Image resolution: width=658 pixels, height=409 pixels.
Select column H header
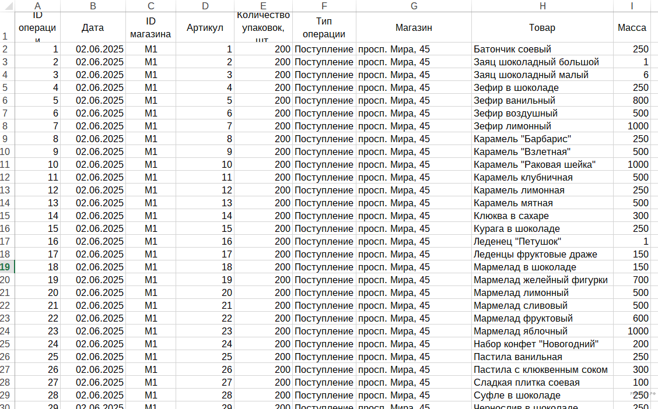tap(542, 6)
